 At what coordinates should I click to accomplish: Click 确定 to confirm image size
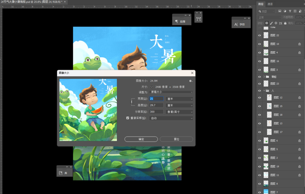pos(141,139)
